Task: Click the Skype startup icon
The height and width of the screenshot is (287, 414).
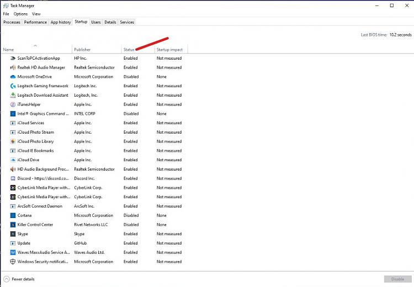Action: [13, 234]
